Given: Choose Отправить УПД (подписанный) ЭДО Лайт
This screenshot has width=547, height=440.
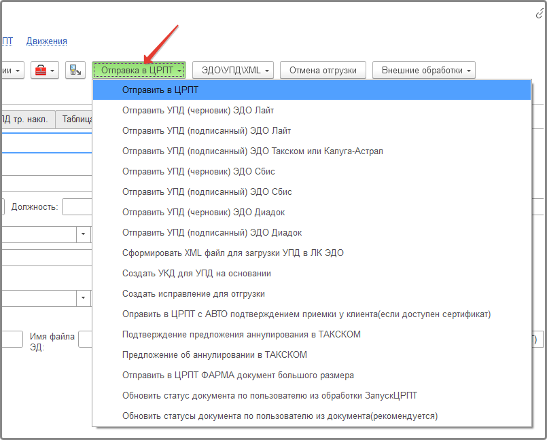Looking at the screenshot, I should [x=312, y=131].
